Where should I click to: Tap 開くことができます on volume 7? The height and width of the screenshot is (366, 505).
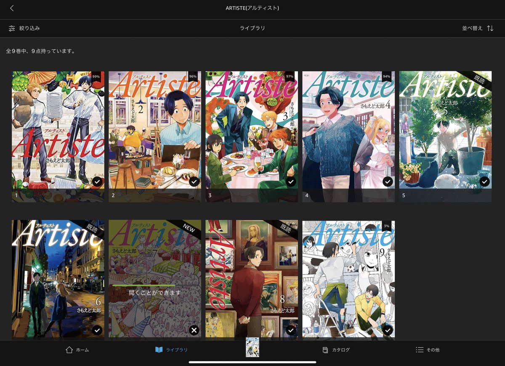click(x=155, y=292)
